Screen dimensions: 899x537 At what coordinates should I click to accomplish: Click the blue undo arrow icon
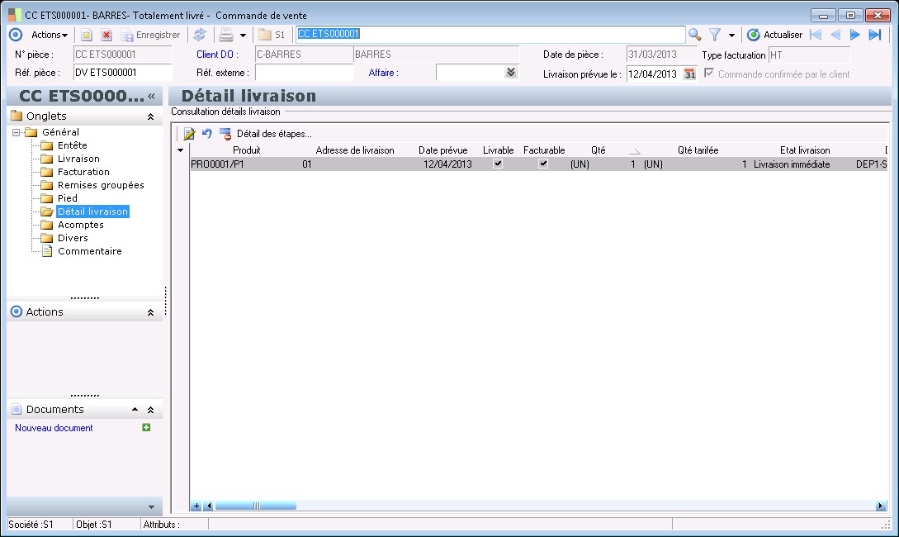(207, 133)
